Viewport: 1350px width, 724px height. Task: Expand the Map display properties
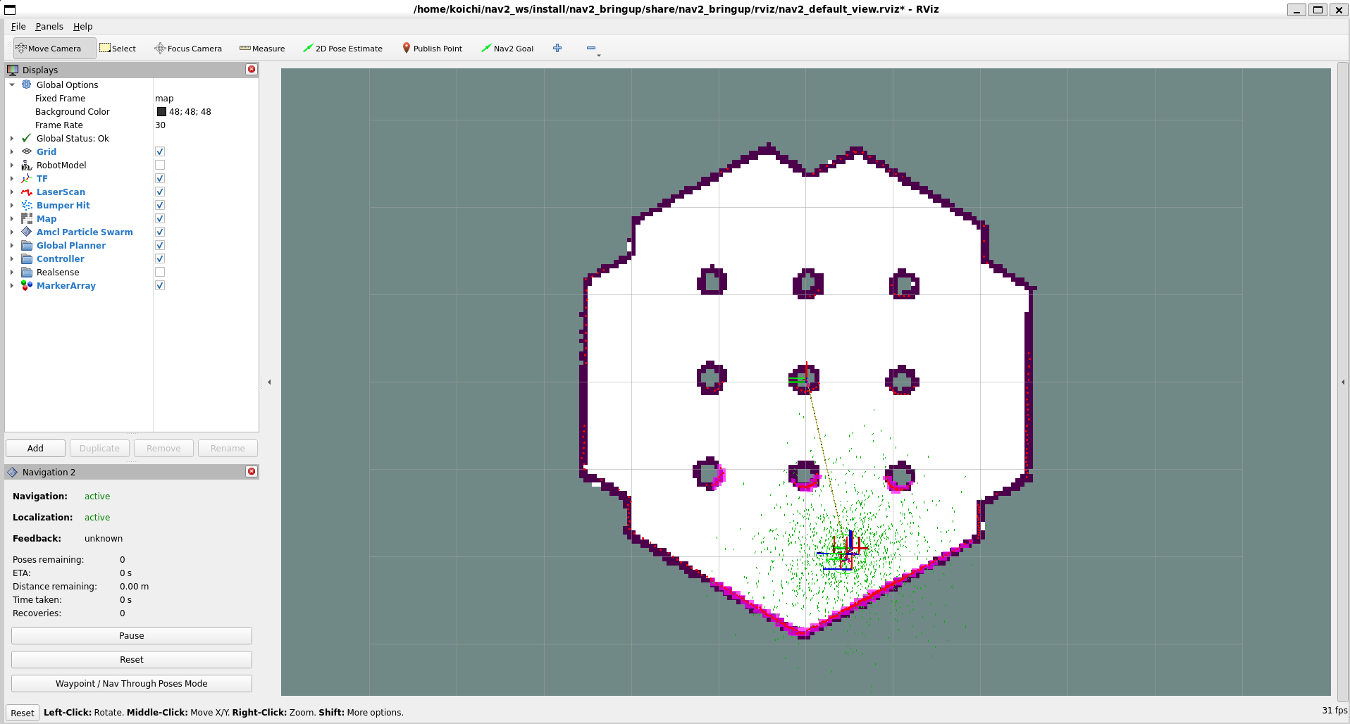tap(12, 218)
